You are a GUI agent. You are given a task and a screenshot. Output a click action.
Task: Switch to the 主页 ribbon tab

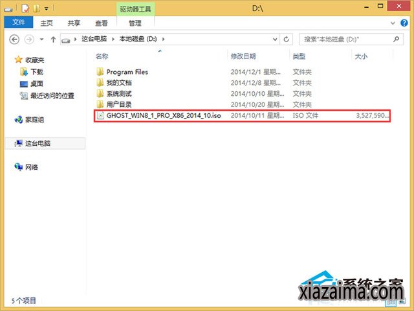47,23
